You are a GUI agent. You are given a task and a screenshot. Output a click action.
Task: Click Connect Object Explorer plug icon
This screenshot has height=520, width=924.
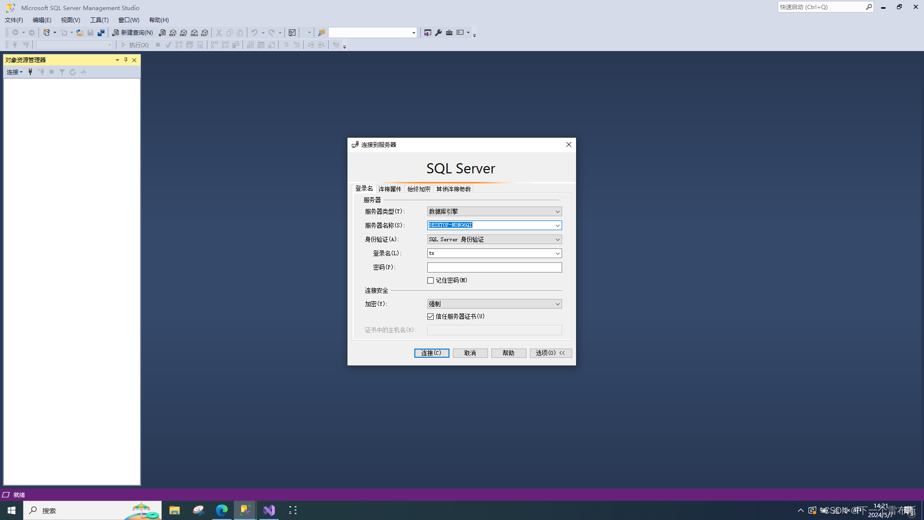30,72
